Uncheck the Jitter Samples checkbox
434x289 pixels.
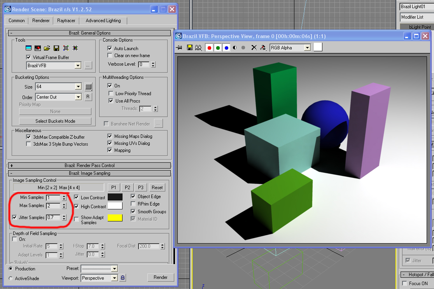(15, 218)
